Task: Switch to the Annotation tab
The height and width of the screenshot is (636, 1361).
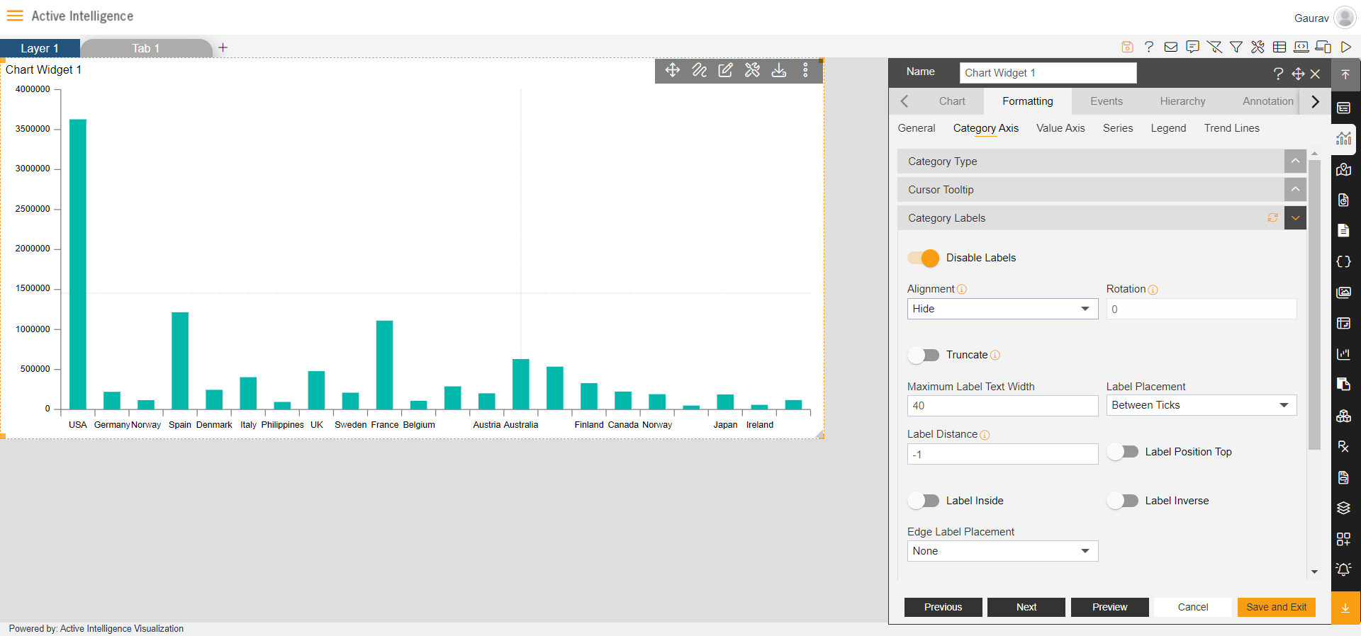Action: (1268, 101)
